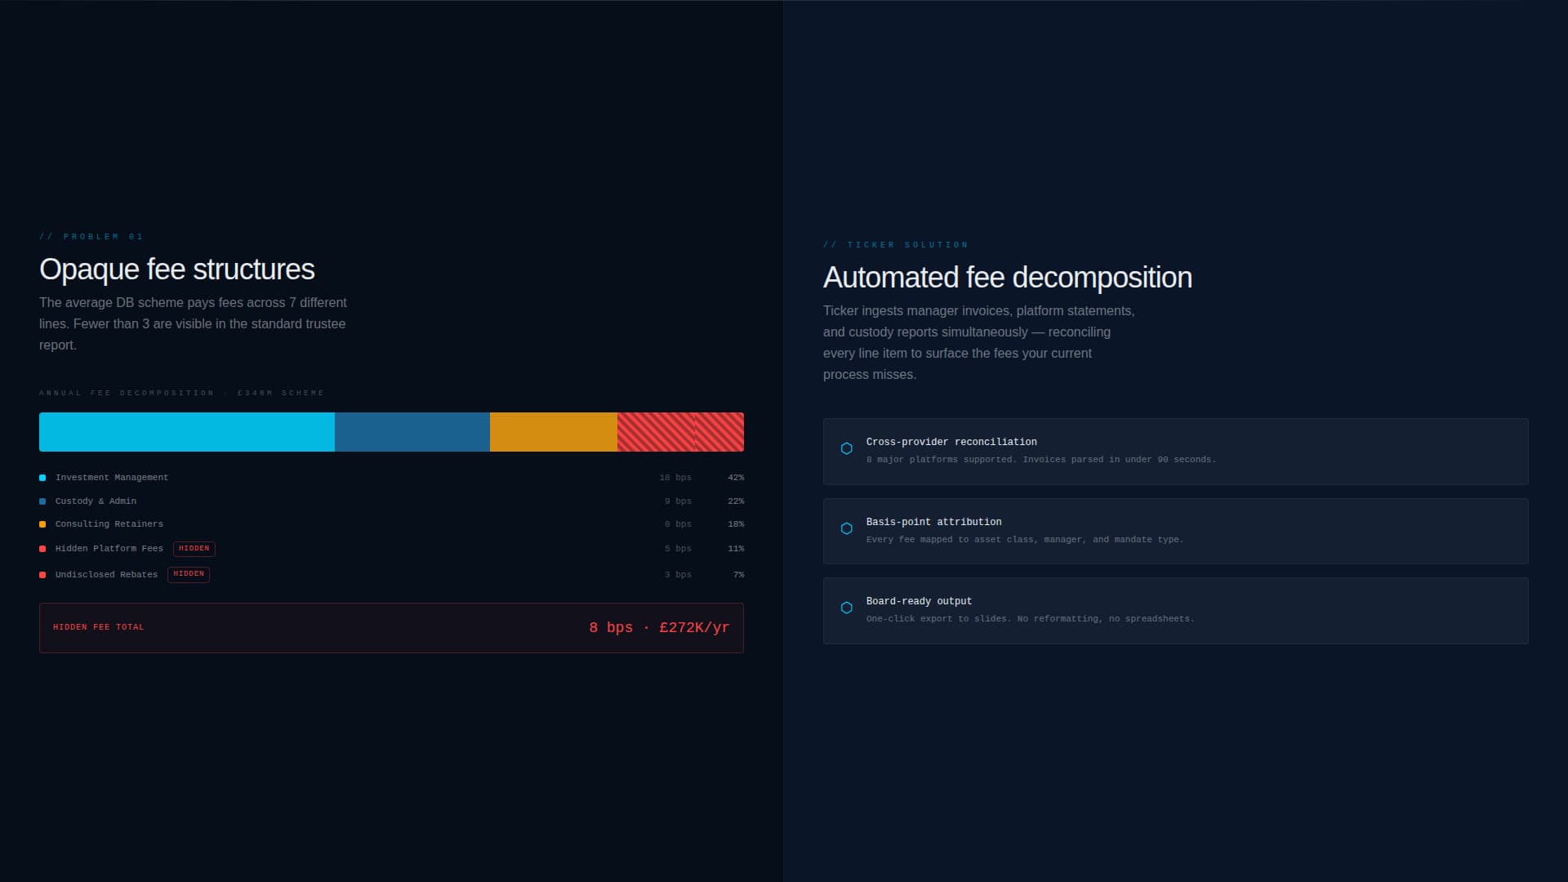
Task: Select the orange Consulting Retainers legend dot
Action: click(x=42, y=524)
